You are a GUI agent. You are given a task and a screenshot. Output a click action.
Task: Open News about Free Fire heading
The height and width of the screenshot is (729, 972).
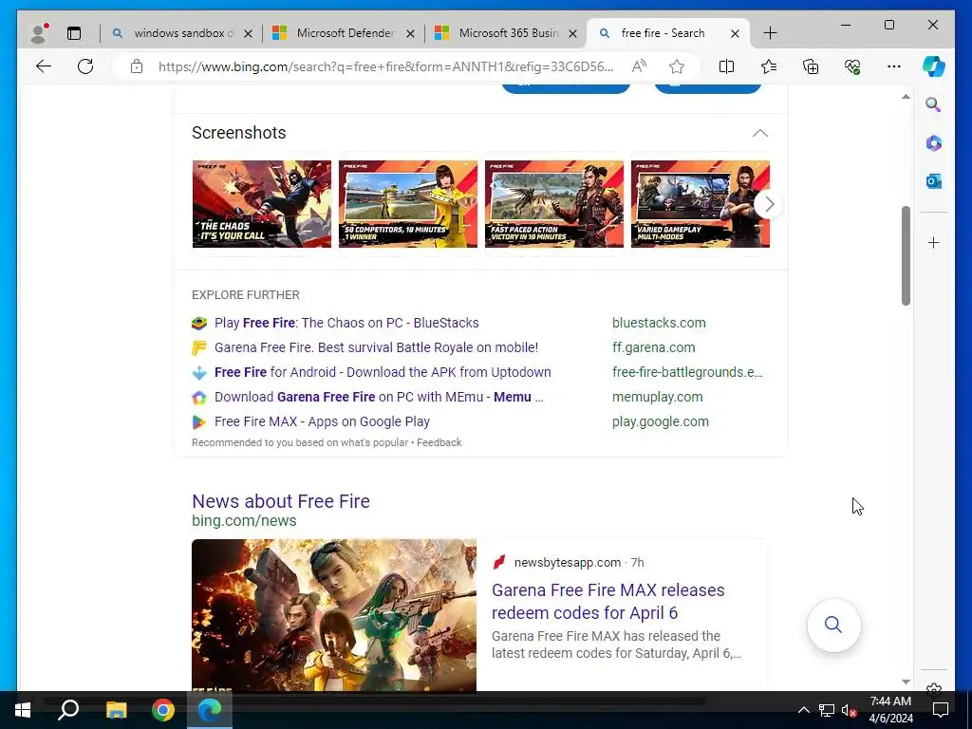(x=281, y=501)
